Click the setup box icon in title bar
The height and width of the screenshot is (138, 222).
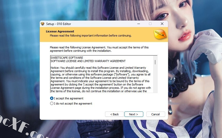(x=43, y=24)
